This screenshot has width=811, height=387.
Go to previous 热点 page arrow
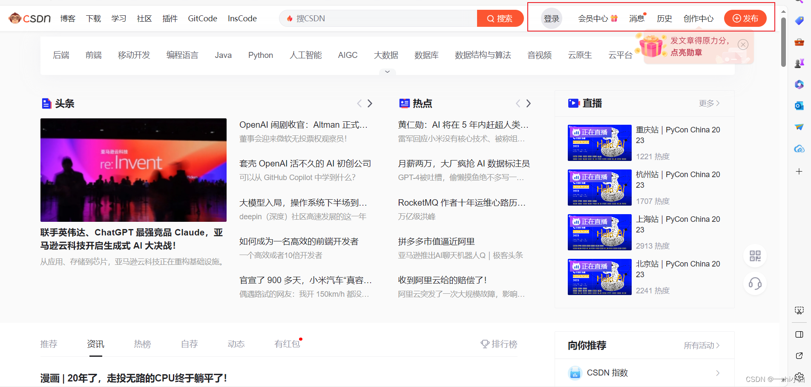coord(518,103)
